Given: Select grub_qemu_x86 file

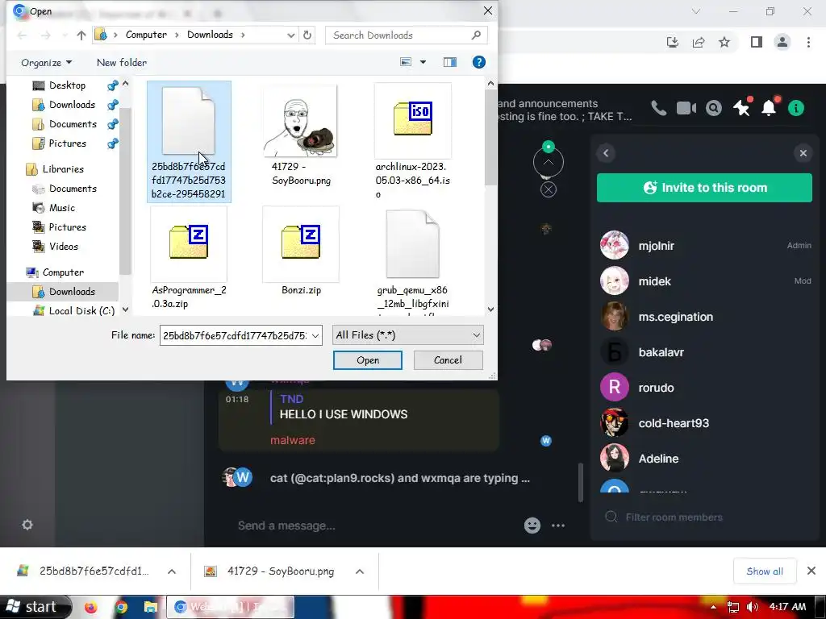Looking at the screenshot, I should pos(412,261).
